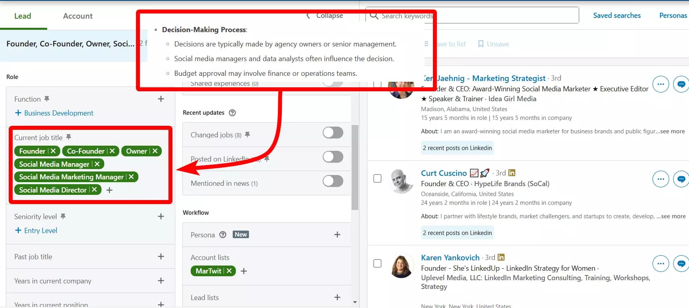Viewport: 689px width, 308px height.
Task: Remove the Co-Founder job title chip
Action: tap(112, 151)
